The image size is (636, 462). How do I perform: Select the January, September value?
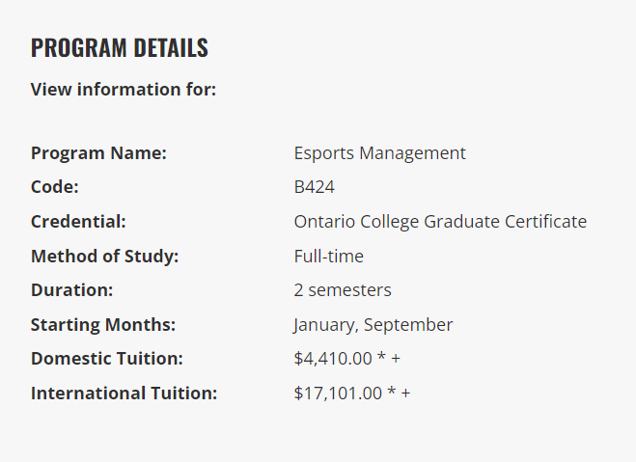point(373,324)
